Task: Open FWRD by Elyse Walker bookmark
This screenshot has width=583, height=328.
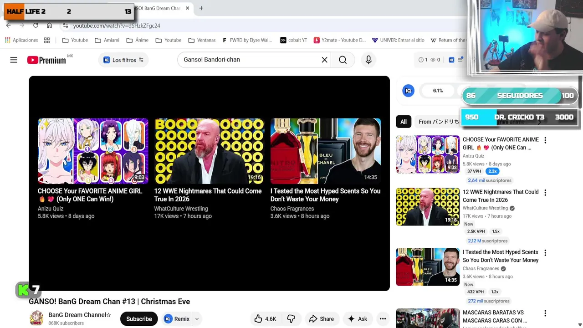Action: [247, 40]
